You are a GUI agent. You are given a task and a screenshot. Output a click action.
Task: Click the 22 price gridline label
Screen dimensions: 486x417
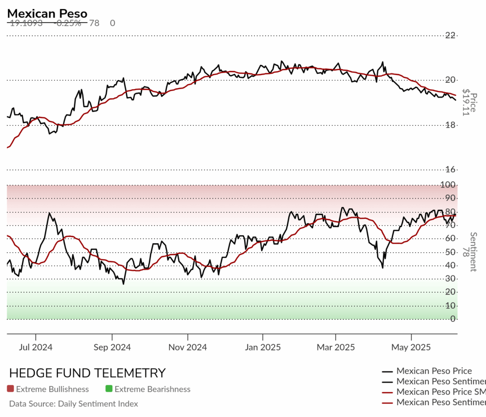[450, 35]
